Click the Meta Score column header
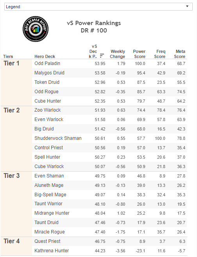Screen dimensions: 197x257 [x=180, y=54]
